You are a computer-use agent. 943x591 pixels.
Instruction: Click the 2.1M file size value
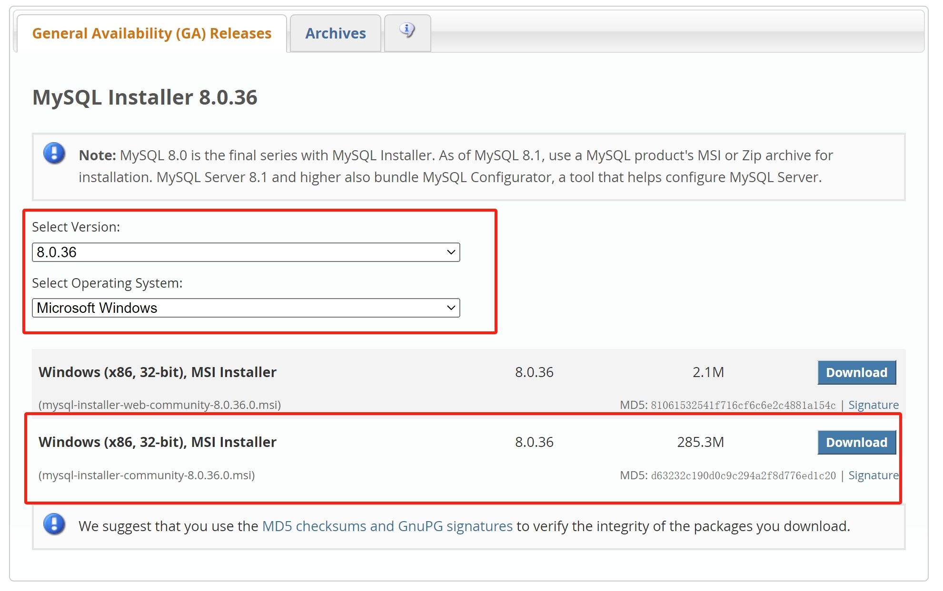point(708,372)
